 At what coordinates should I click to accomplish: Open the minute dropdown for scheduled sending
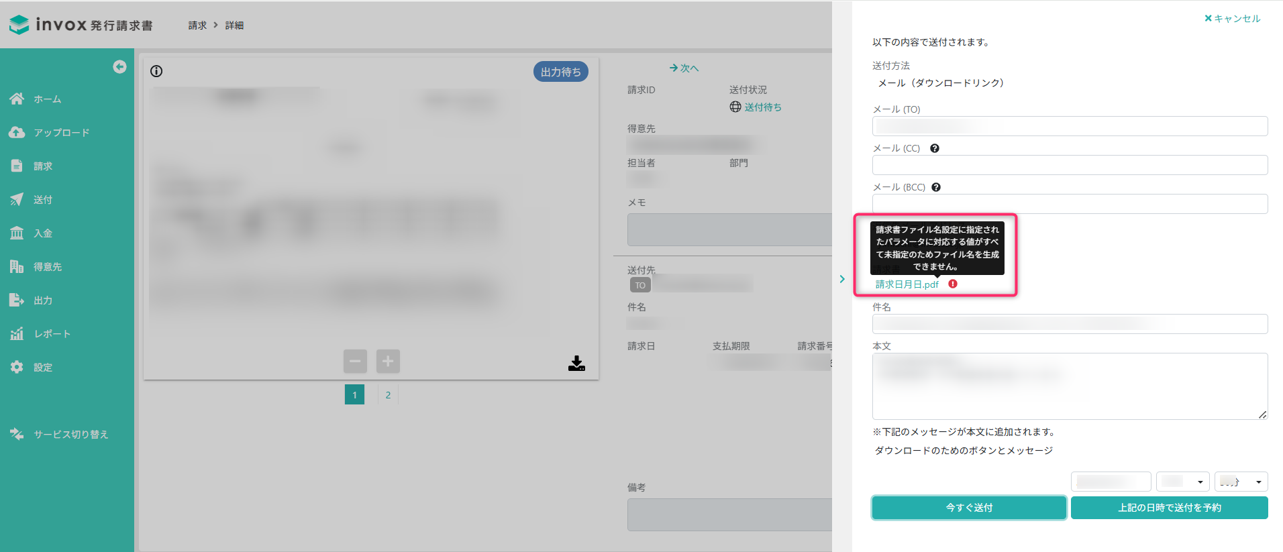click(x=1241, y=482)
